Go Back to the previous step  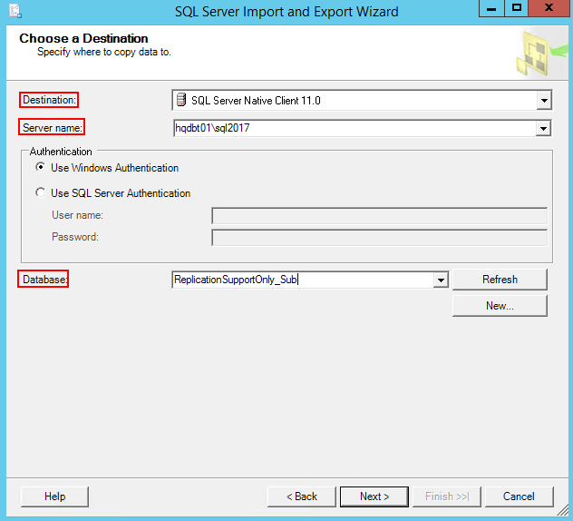point(302,496)
